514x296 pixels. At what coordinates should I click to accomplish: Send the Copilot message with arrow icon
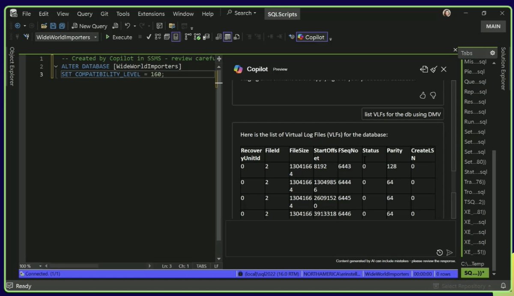449,252
